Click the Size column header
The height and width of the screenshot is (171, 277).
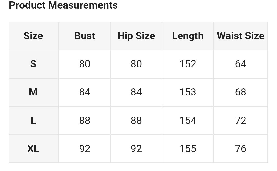pyautogui.click(x=33, y=36)
